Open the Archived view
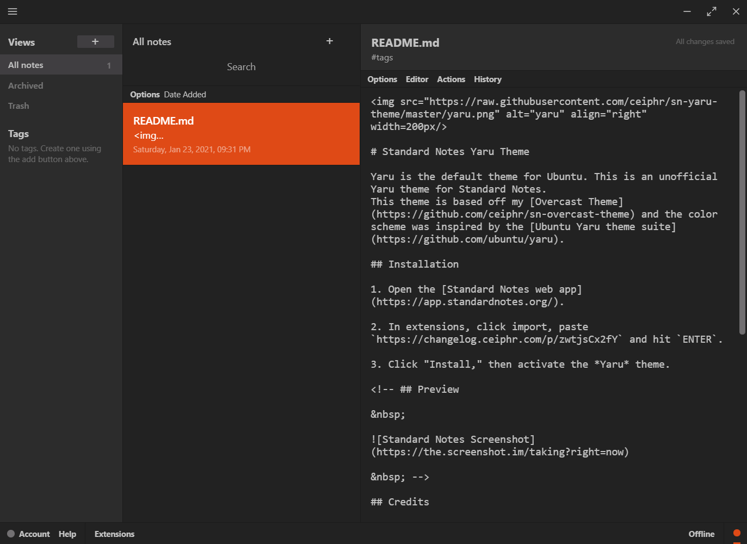 (26, 85)
